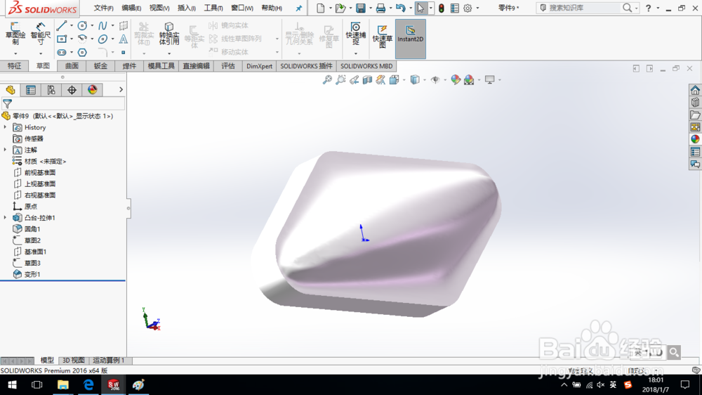Open the Appearances task pane icon
Viewport: 702px width, 395px height.
pos(695,139)
